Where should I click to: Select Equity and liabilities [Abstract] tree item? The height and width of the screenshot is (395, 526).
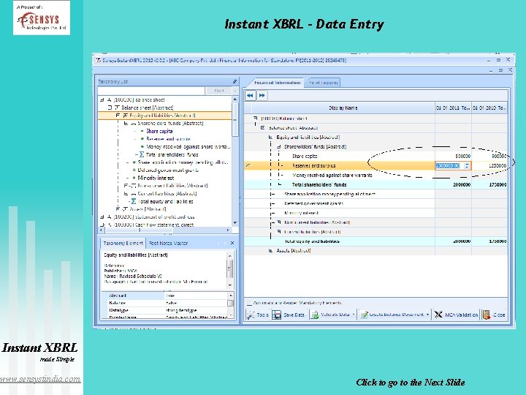[x=162, y=116]
